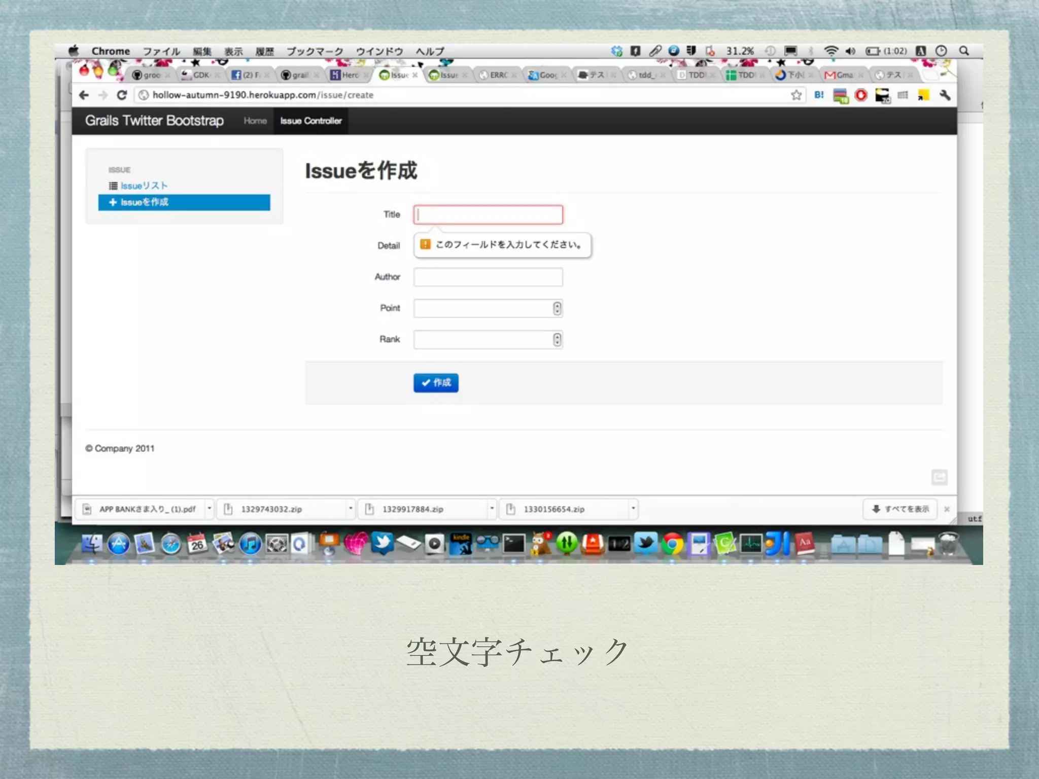Expand dropdown for 1329743032.zip download

coord(351,508)
